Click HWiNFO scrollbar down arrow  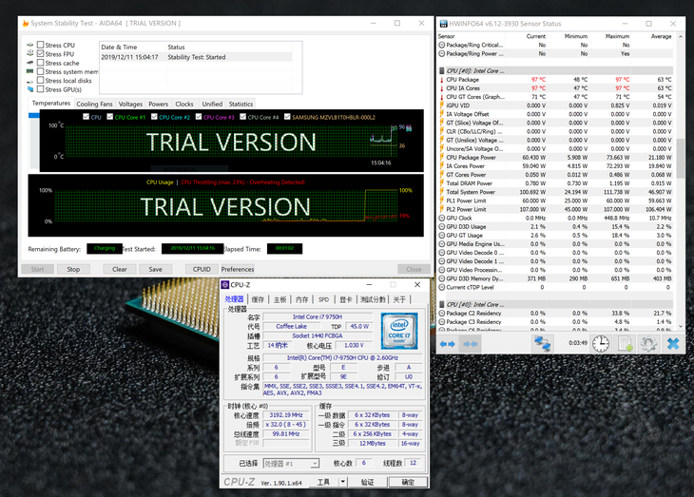point(681,326)
